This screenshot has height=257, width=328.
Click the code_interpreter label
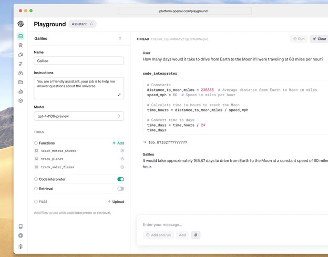coord(160,74)
